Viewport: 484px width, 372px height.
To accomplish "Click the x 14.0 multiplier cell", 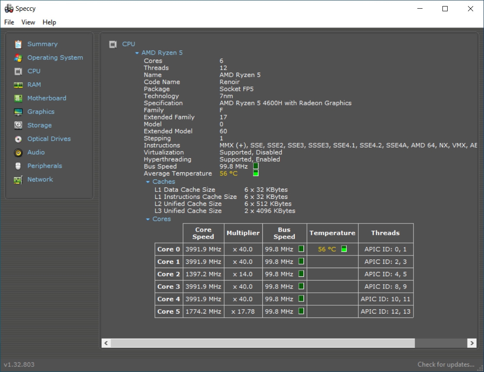I will (x=243, y=274).
